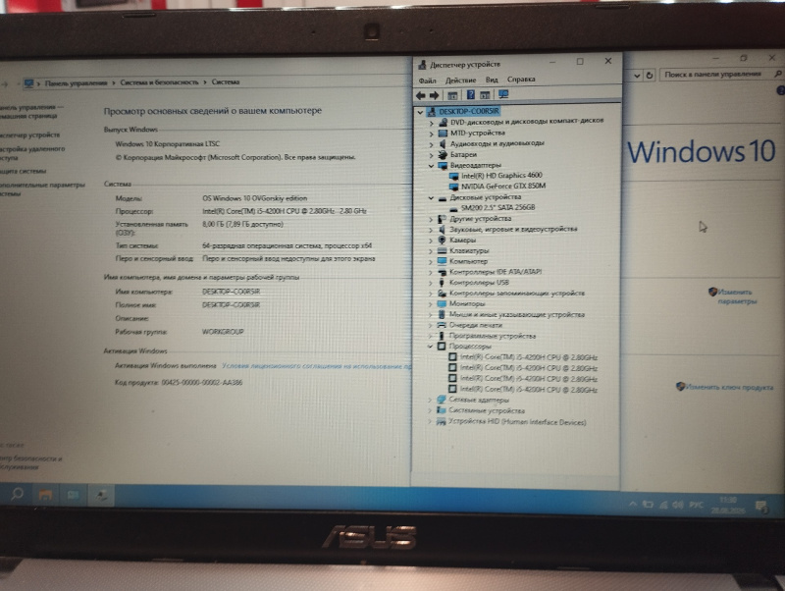Open the Файл menu
Screen dimensions: 785x591
[427, 81]
